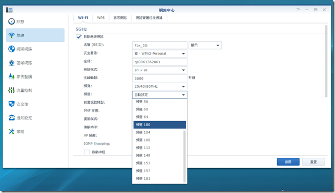The height and width of the screenshot is (193, 335).
Task: Choose channel 153 option
Action: click(158, 163)
